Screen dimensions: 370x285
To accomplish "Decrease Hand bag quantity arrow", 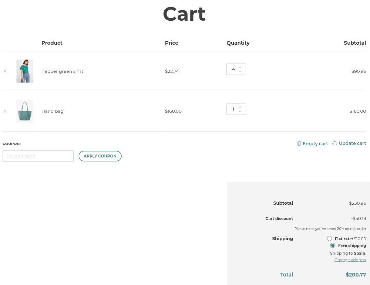I will [x=240, y=112].
